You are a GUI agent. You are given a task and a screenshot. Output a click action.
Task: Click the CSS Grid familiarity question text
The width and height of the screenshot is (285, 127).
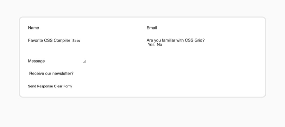click(x=175, y=40)
